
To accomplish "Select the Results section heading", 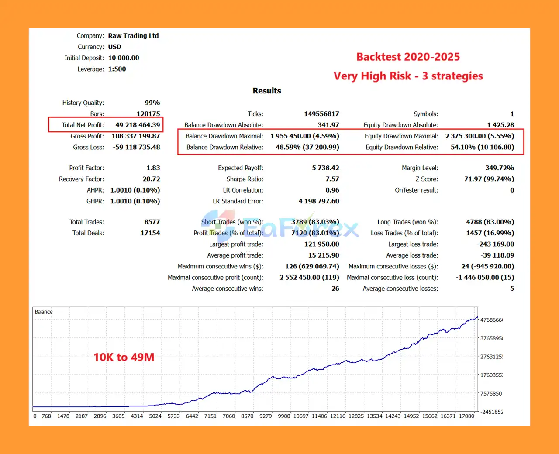I will tap(266, 91).
